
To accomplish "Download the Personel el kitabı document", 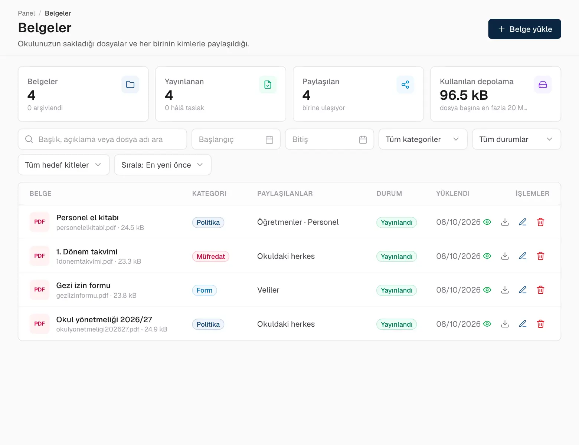I will point(505,222).
